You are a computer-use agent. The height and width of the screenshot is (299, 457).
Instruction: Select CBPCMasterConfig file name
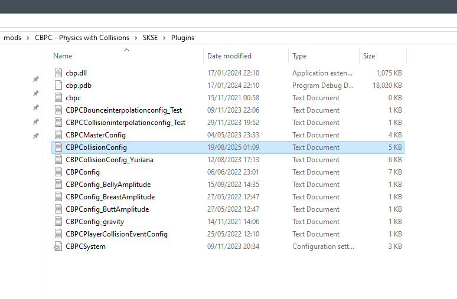click(x=96, y=135)
